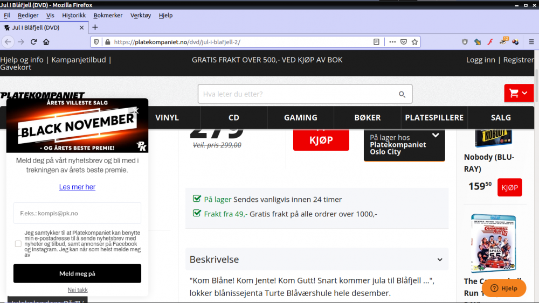This screenshot has height=303, width=539.
Task: Open the Bokmerker menu
Action: point(108,16)
